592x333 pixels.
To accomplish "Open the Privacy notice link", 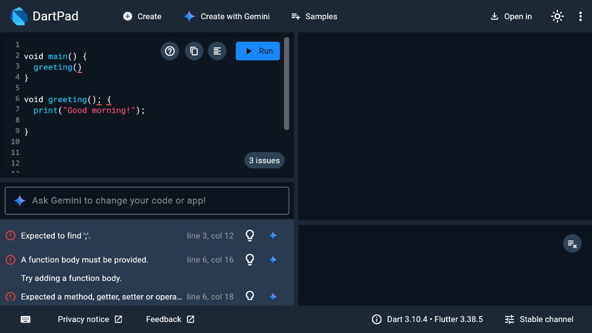I will [90, 319].
